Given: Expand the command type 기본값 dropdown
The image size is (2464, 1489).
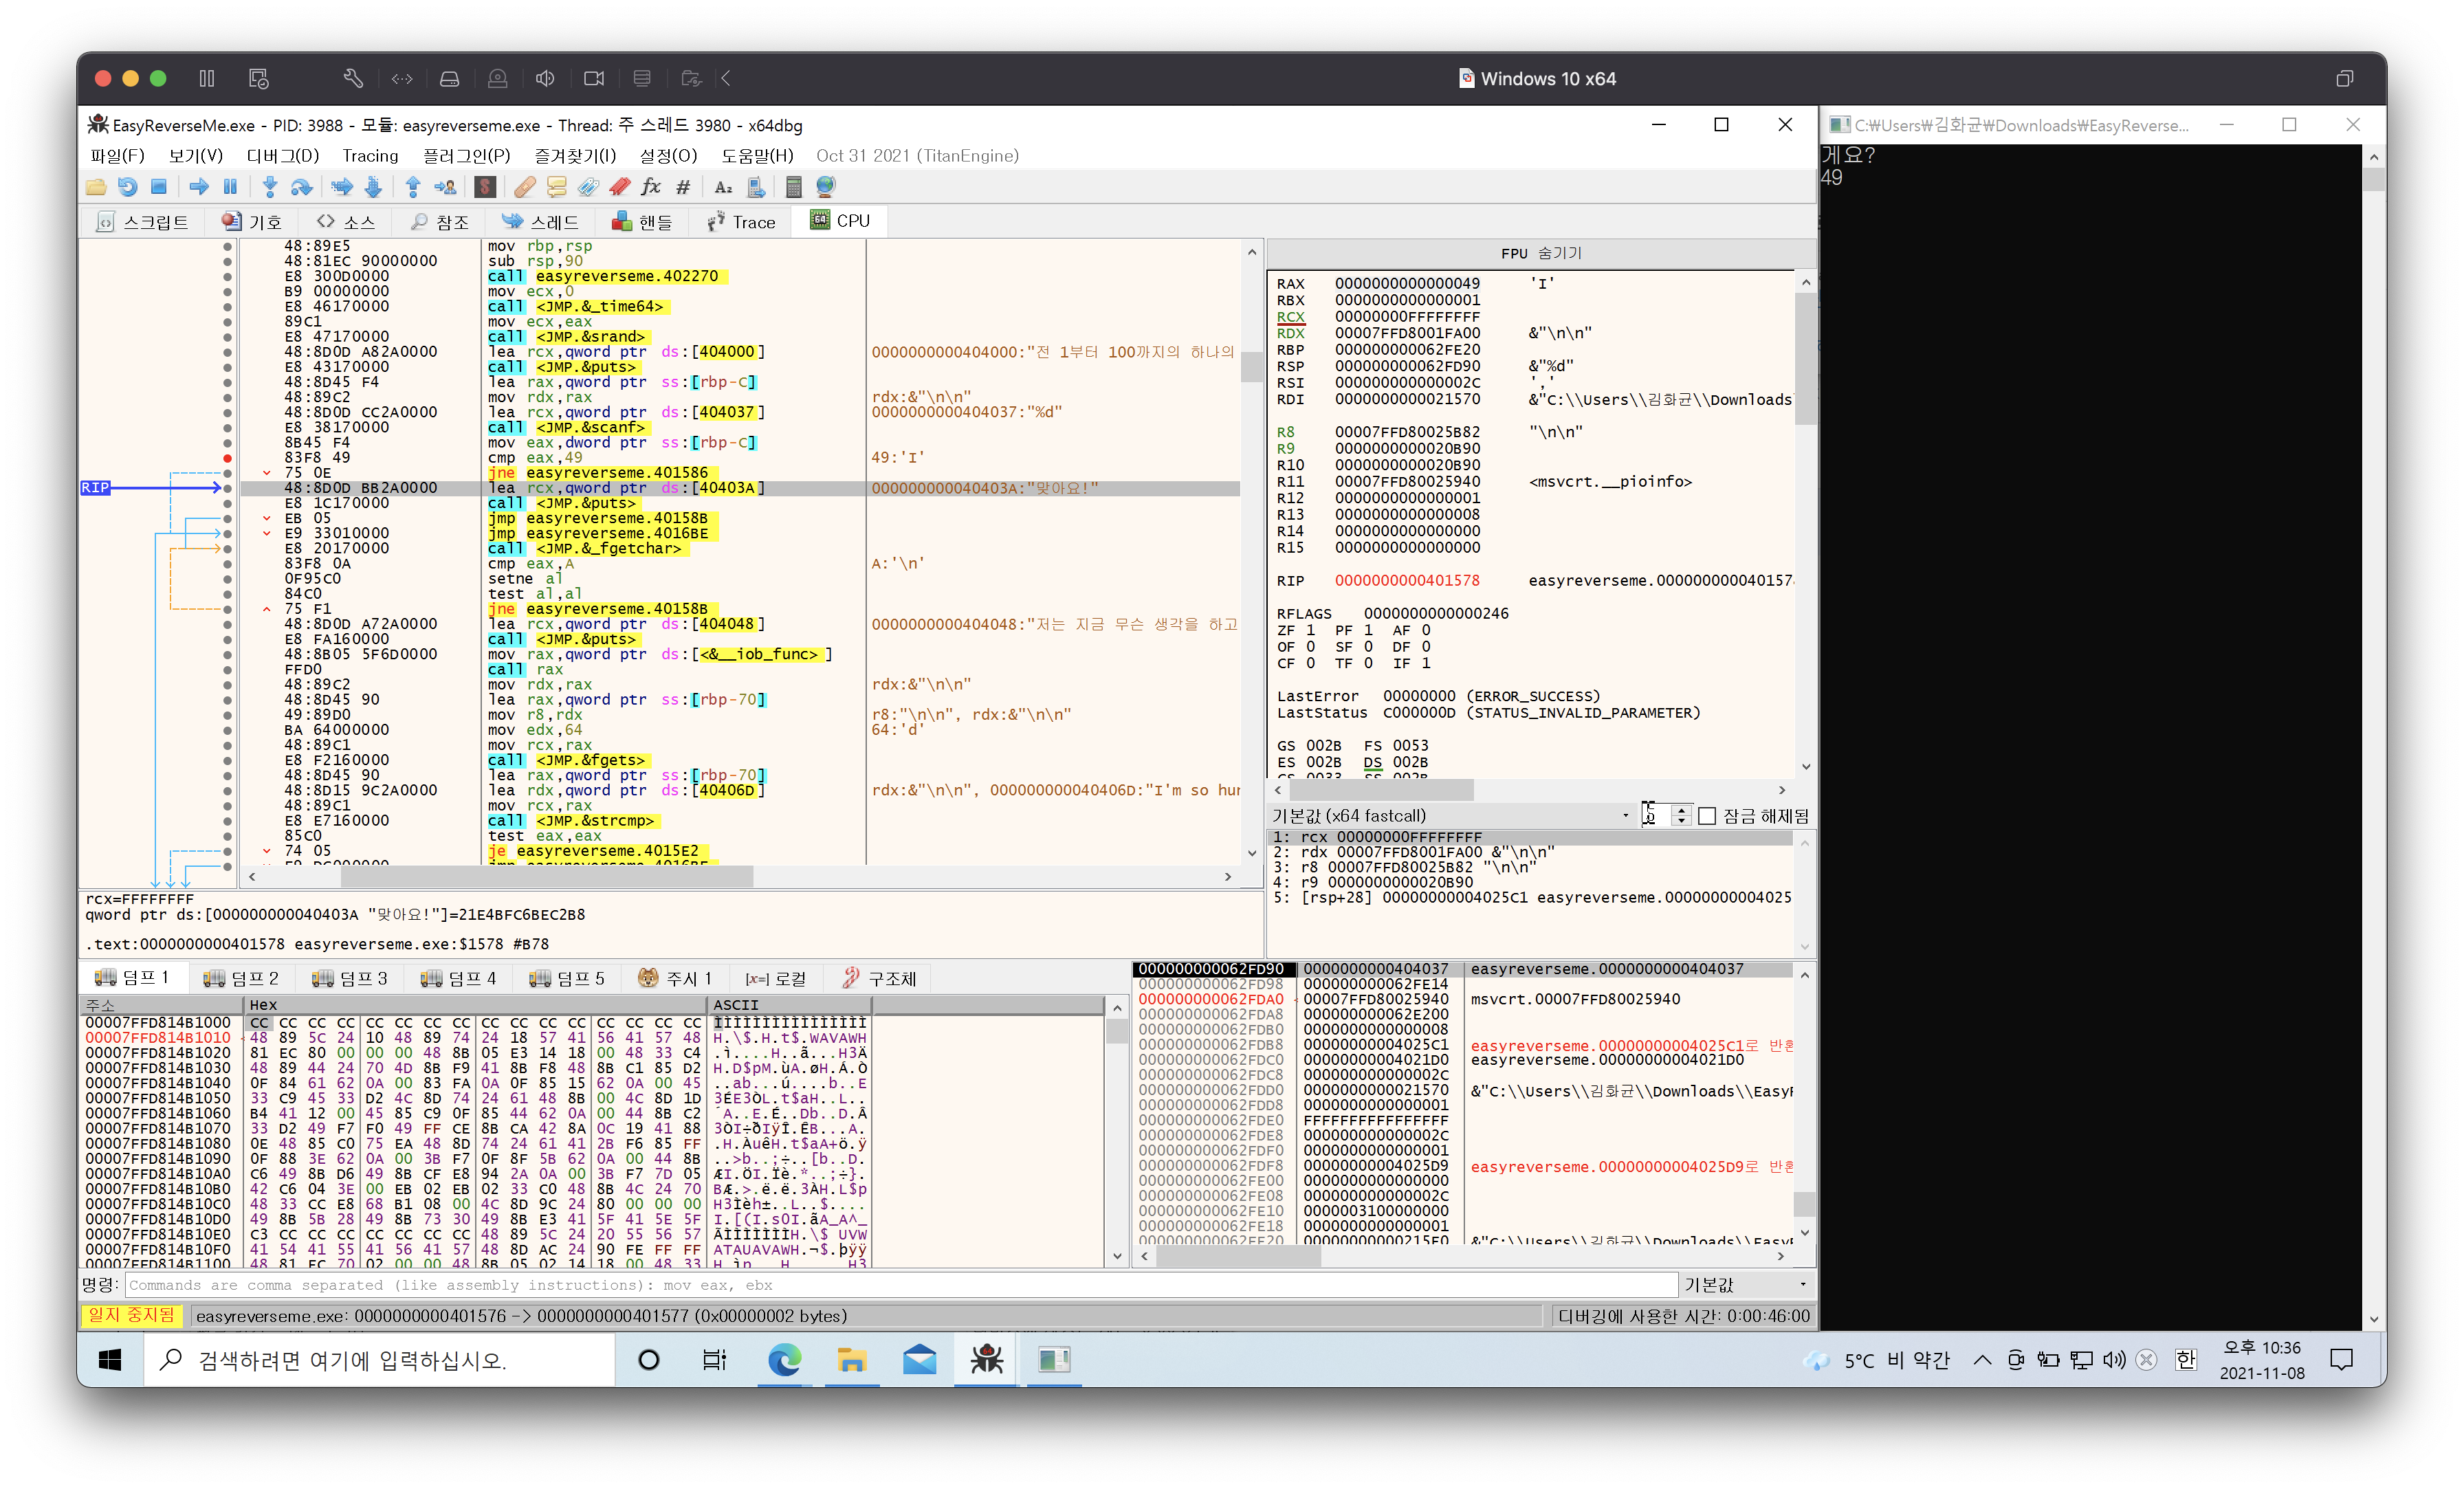Looking at the screenshot, I should [1746, 1285].
